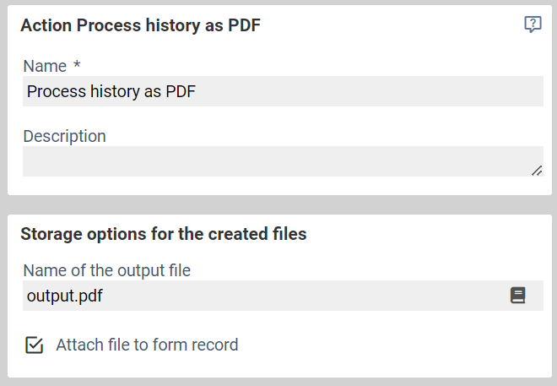Click the "Description" field label
Screen dimensions: 557x386
(x=64, y=136)
